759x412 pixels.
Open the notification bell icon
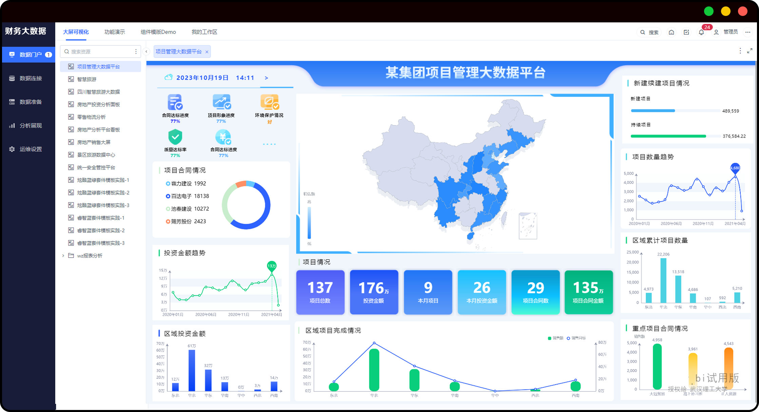[701, 32]
